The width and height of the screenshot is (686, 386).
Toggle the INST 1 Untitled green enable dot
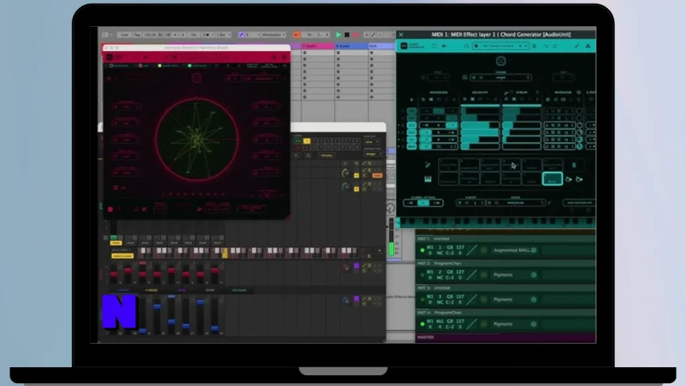click(422, 251)
